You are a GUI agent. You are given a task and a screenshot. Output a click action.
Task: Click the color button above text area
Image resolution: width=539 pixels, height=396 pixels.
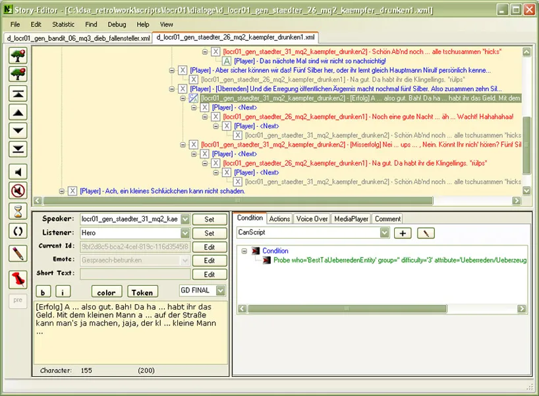coord(106,292)
